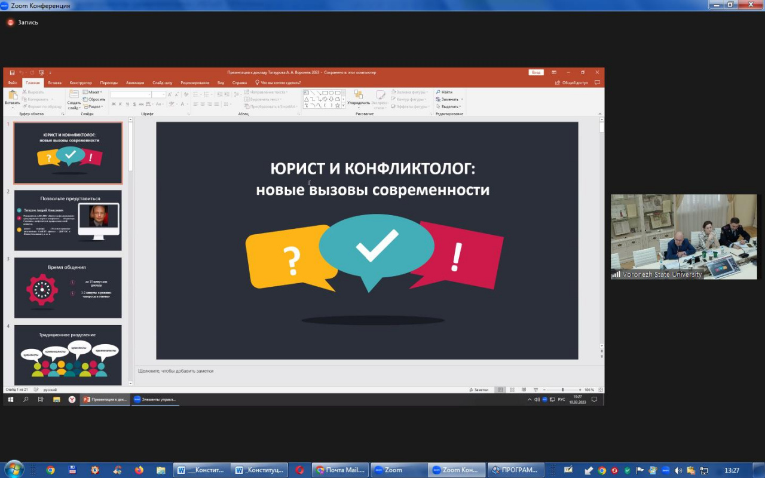Click the Упорядочить (Arrange) icon
This screenshot has width=765, height=478.
(x=359, y=96)
